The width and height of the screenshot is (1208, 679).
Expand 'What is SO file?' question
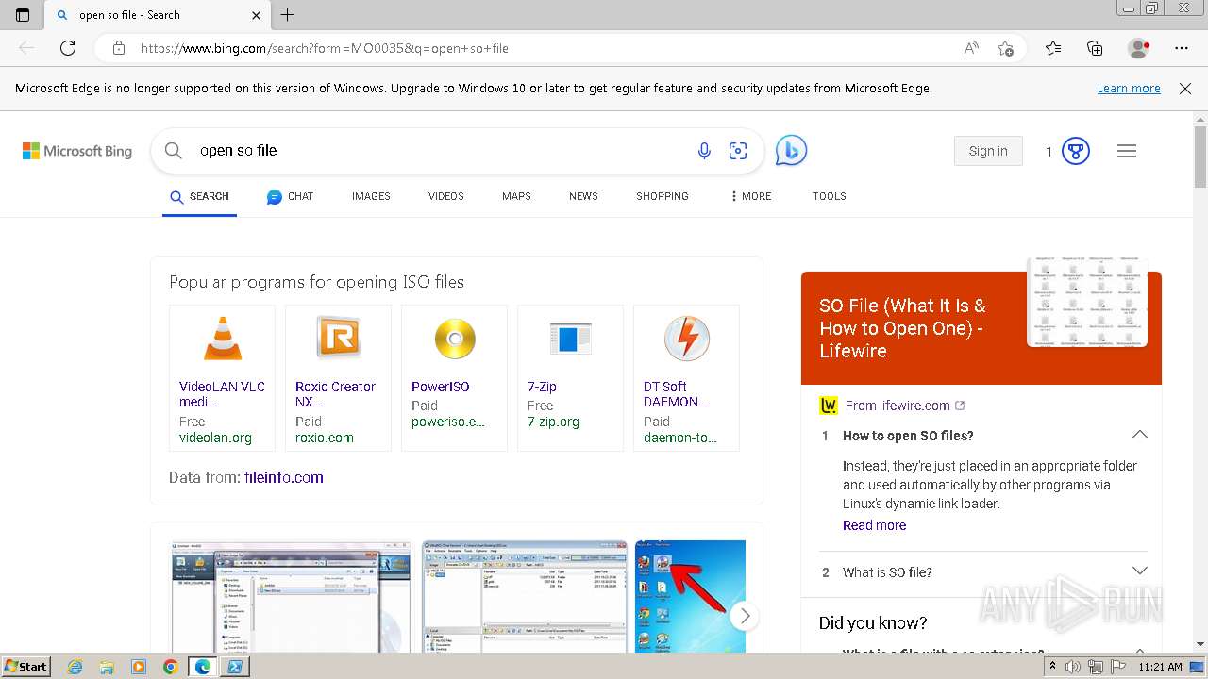point(981,572)
